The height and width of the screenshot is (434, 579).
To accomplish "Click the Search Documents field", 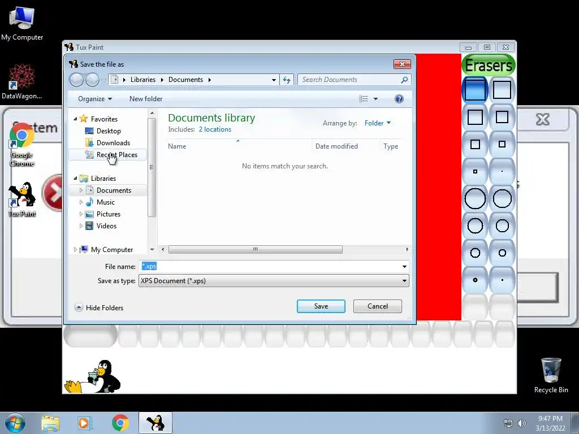I will tap(349, 80).
